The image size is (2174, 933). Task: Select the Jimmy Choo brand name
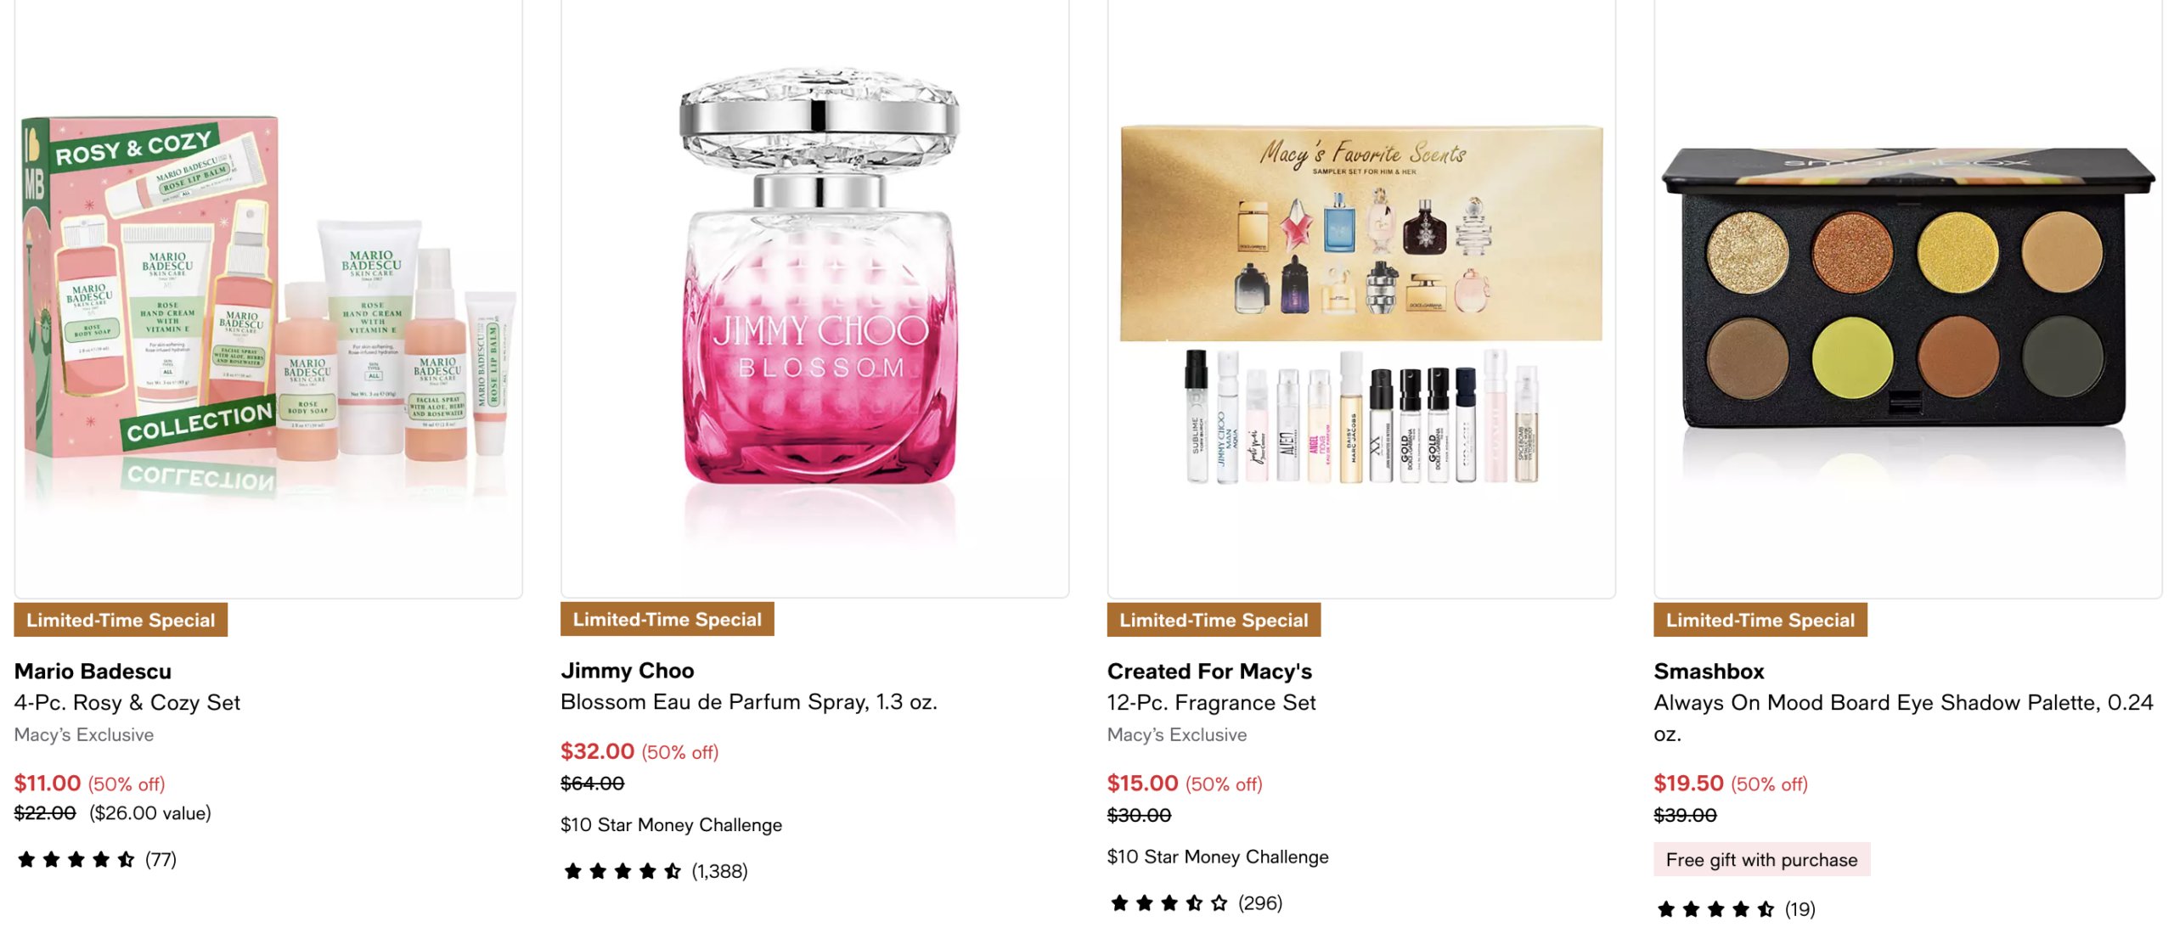point(627,670)
